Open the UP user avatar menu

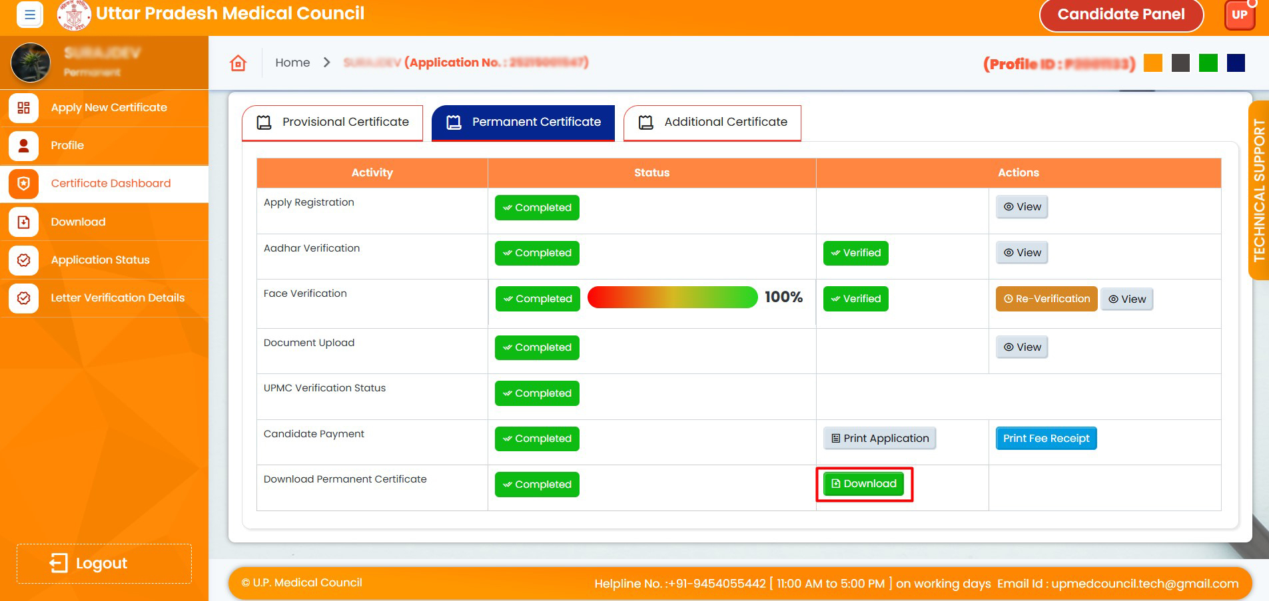(1239, 15)
